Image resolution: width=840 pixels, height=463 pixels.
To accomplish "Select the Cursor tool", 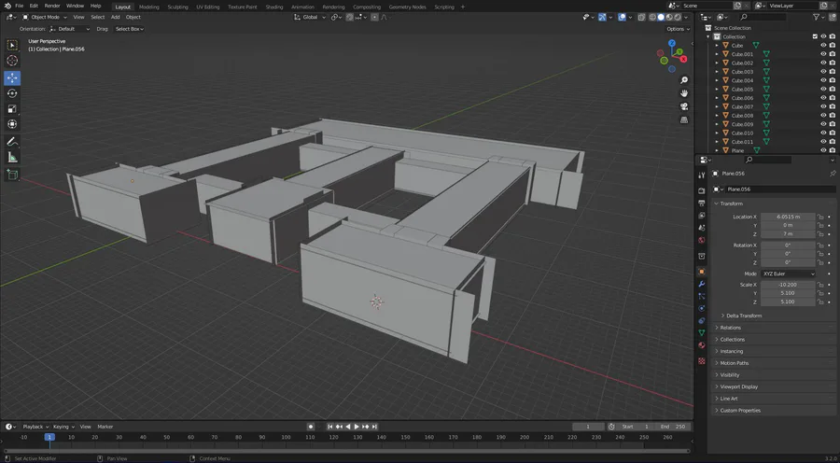I will (x=12, y=61).
